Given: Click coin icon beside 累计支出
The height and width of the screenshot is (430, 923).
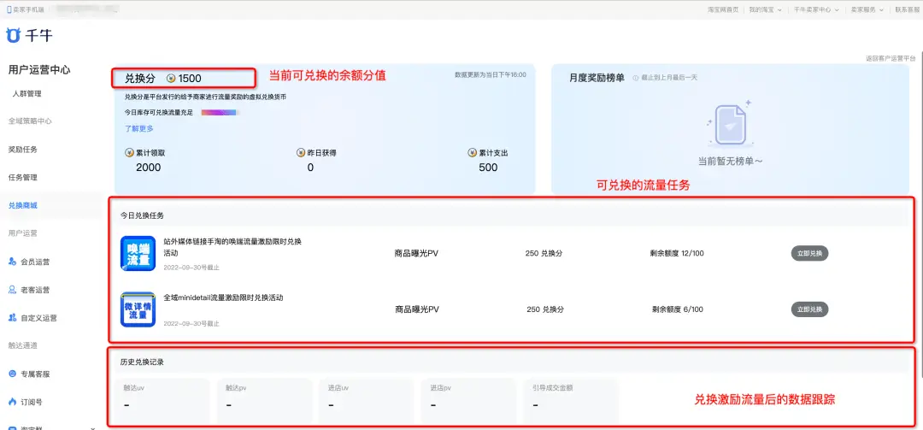Looking at the screenshot, I should (x=472, y=152).
